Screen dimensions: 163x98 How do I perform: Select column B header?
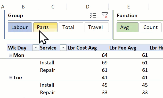[23, 7]
